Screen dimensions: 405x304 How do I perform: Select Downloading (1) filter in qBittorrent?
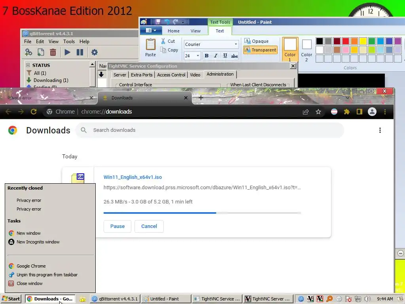point(51,80)
